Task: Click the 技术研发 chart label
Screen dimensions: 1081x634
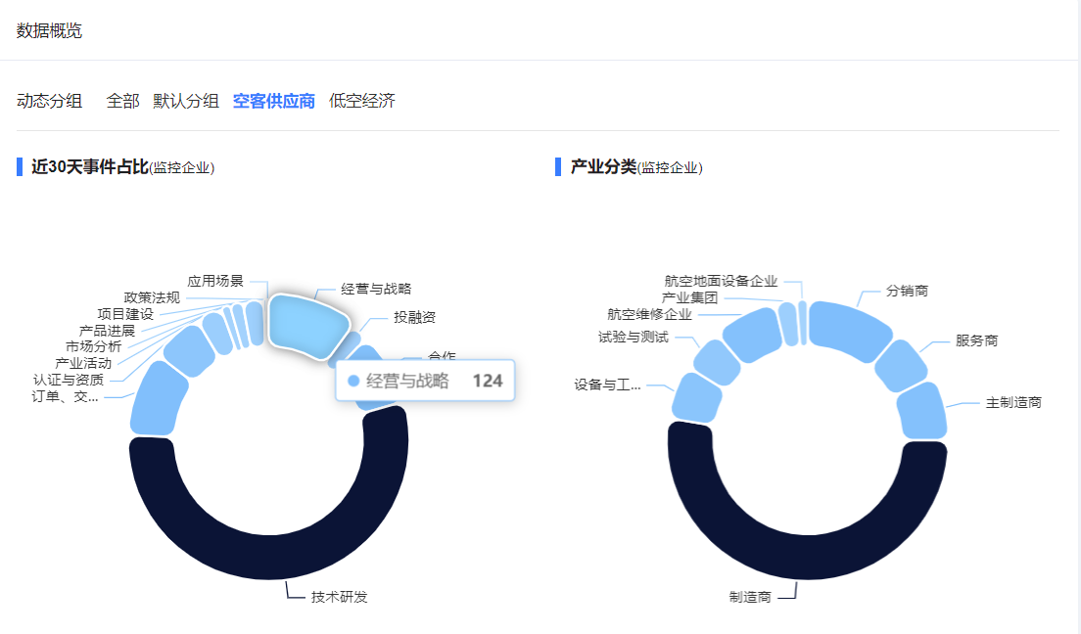Action: [339, 597]
